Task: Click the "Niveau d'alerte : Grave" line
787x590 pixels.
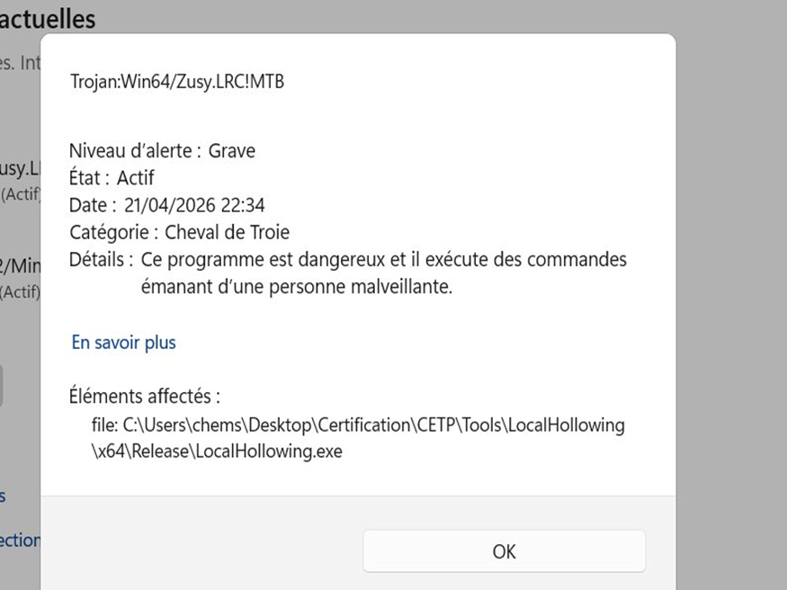Action: [x=162, y=150]
